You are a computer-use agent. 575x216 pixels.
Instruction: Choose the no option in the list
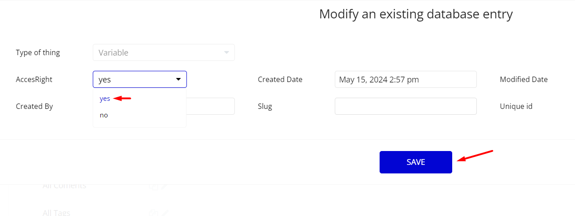click(x=104, y=115)
